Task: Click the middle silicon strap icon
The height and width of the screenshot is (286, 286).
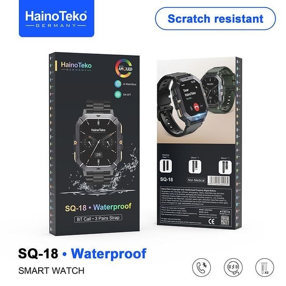Action: 195,167
